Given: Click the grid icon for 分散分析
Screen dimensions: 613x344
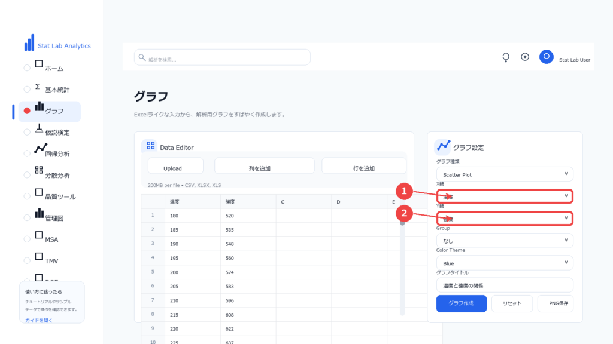Looking at the screenshot, I should tap(39, 170).
